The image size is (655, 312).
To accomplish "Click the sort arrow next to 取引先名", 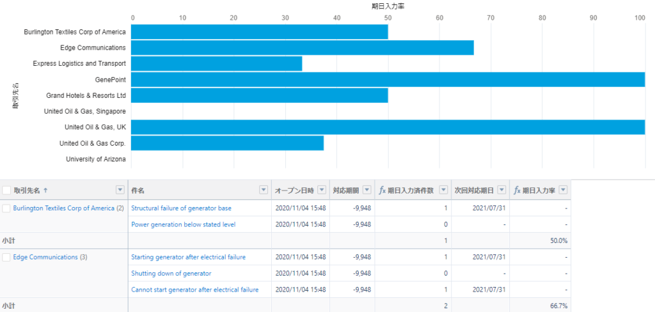I will [x=45, y=191].
